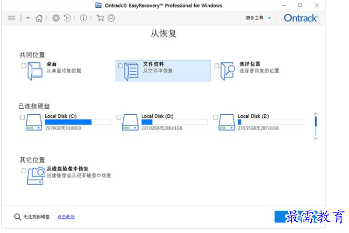Click the 从磁盘镜像中恢复 title text

coord(67,169)
